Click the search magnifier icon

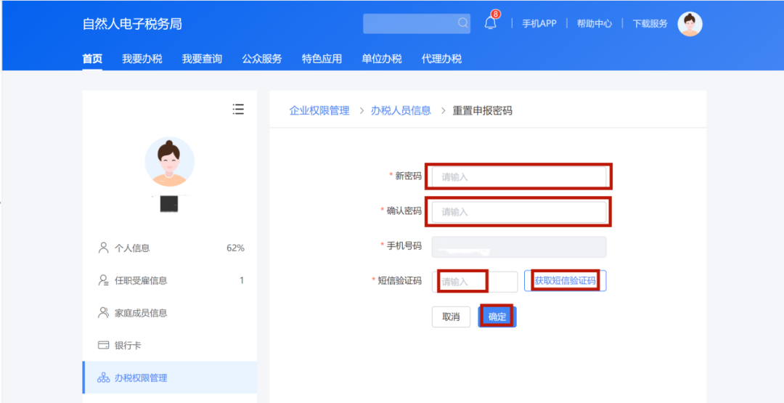[x=462, y=23]
